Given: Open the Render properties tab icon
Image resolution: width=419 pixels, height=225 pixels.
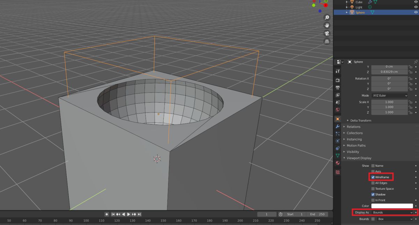Looking at the screenshot, I should pyautogui.click(x=337, y=80).
